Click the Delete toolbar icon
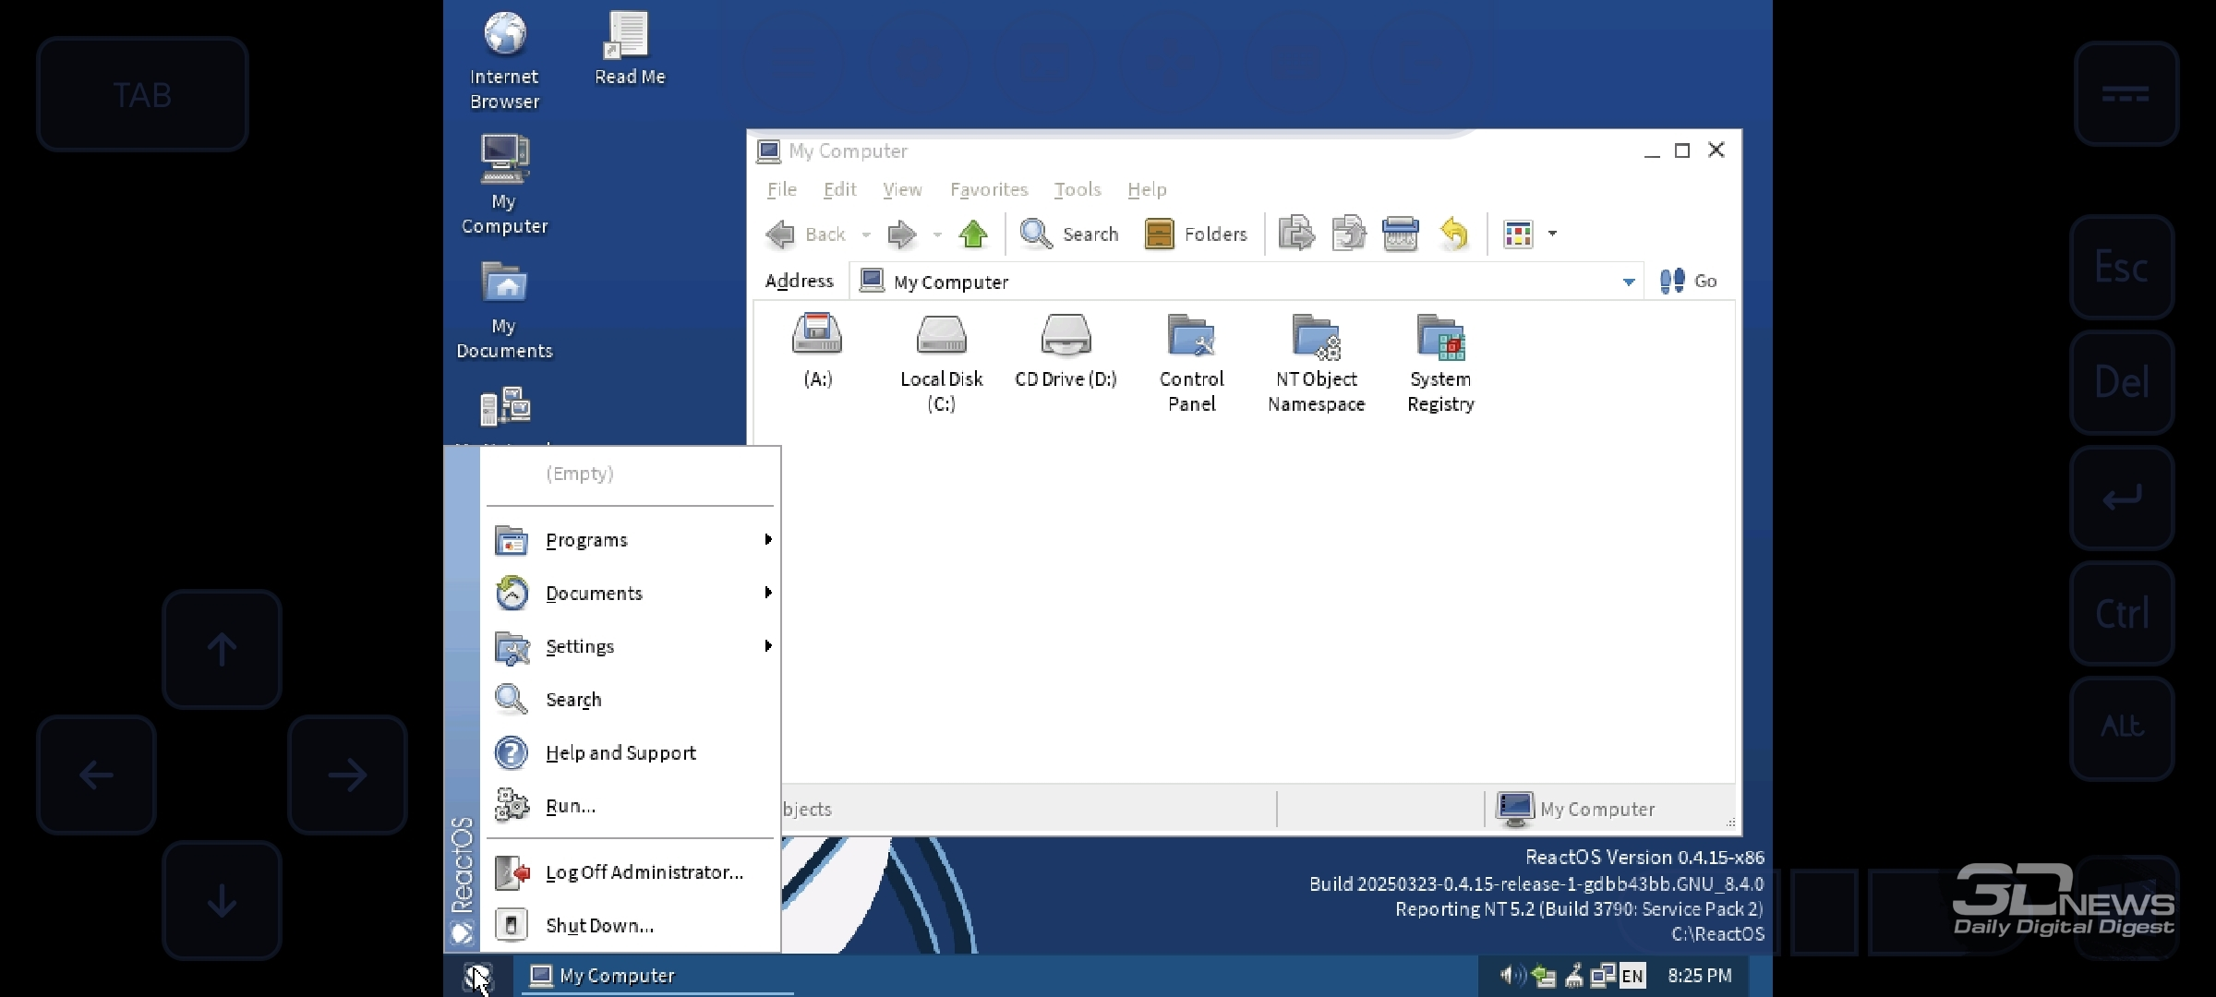 click(1401, 234)
